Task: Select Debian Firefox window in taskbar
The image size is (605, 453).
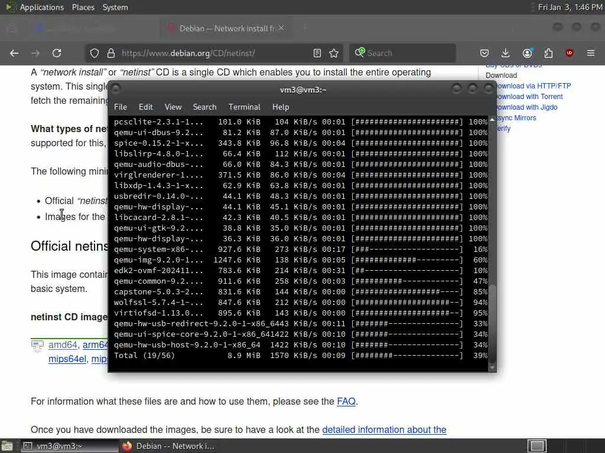Action: (x=168, y=446)
